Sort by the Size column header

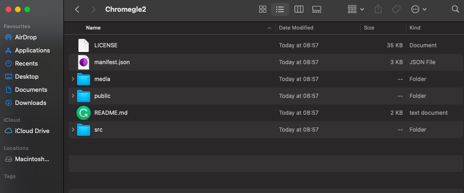(369, 28)
